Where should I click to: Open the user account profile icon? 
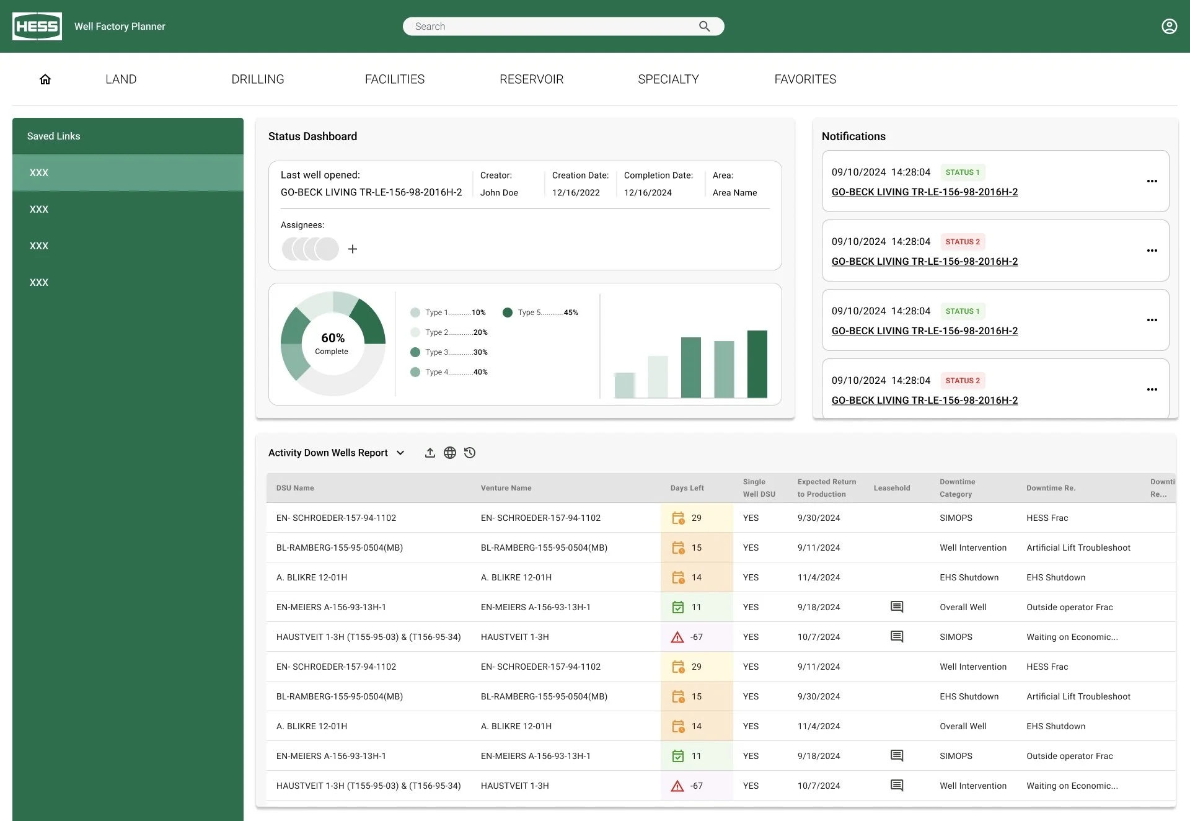coord(1169,26)
